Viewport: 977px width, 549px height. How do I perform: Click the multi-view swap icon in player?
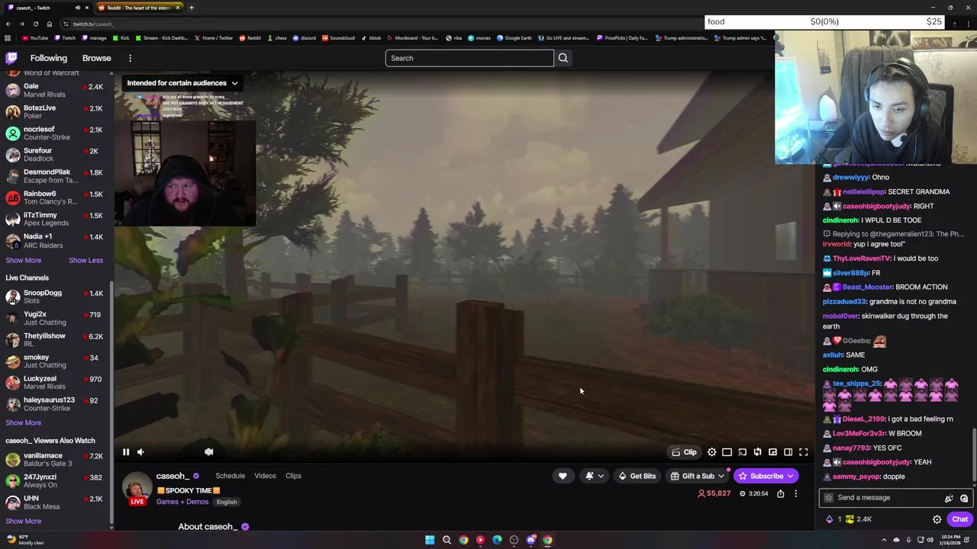tap(757, 452)
